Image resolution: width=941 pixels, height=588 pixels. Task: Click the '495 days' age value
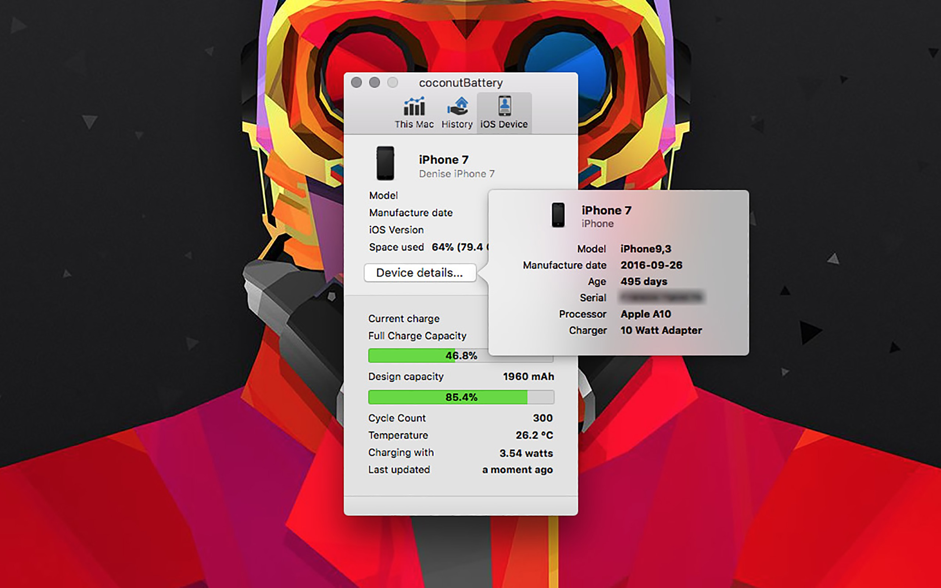click(x=644, y=282)
